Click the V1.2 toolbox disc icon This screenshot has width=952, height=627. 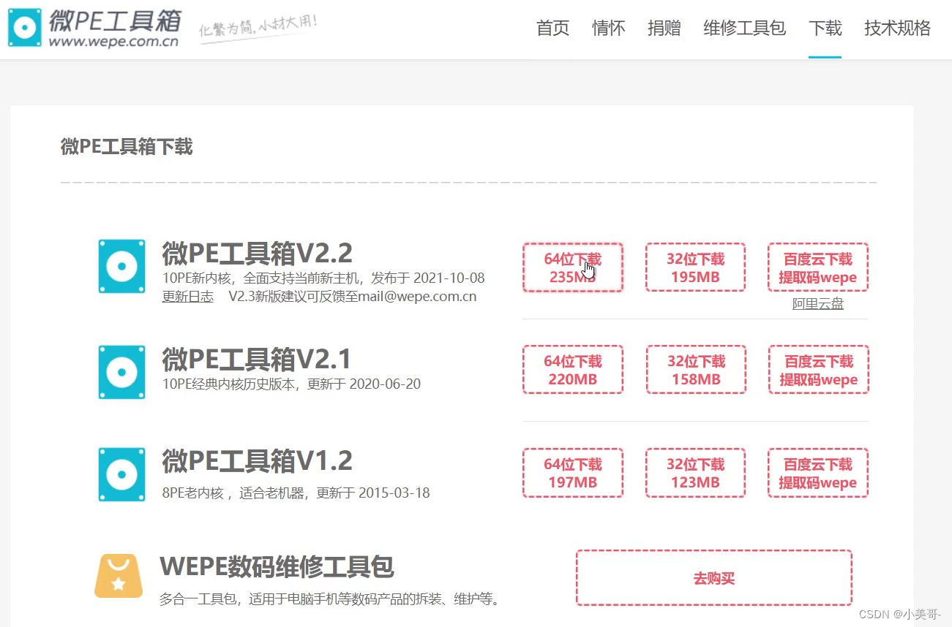121,474
